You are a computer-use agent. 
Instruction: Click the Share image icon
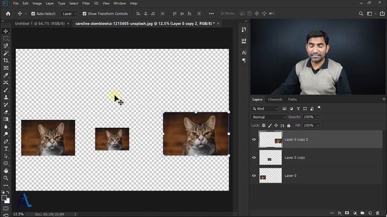(382, 14)
